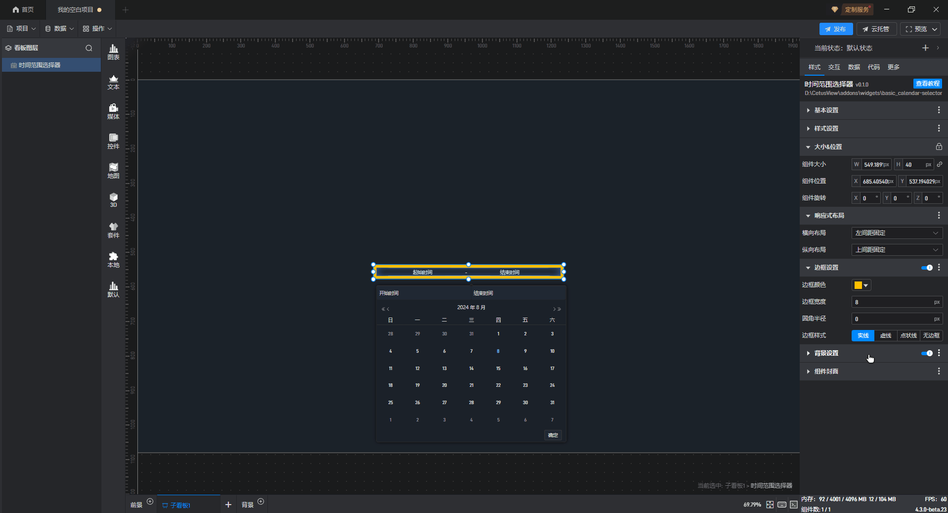The width and height of the screenshot is (948, 513).
Task: Toggle the width-height aspect ratio link icon
Action: (940, 164)
